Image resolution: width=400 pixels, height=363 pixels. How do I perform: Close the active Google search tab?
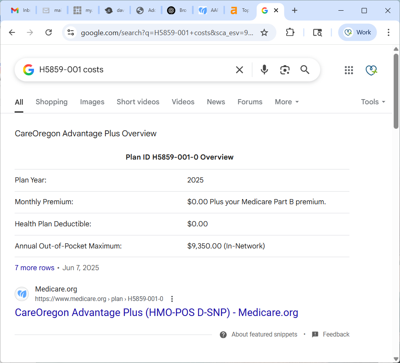pos(276,10)
